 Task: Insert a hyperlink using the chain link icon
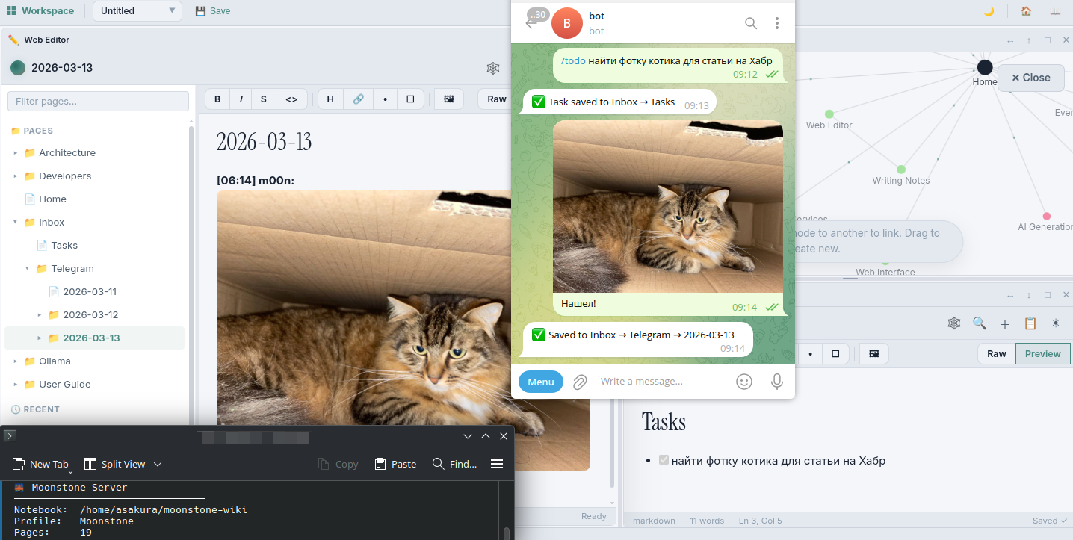point(359,99)
